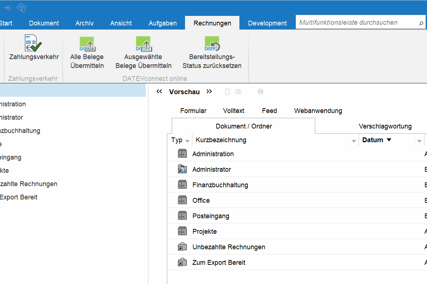Open the Start ribbon tab

pos(6,23)
